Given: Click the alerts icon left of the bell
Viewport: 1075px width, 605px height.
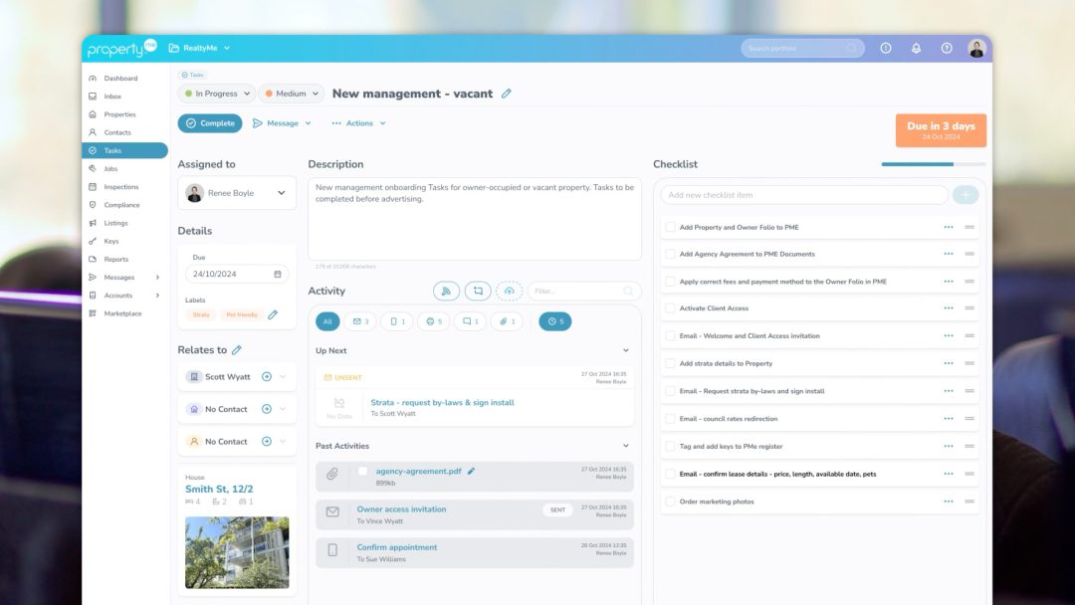Looking at the screenshot, I should click(x=886, y=48).
